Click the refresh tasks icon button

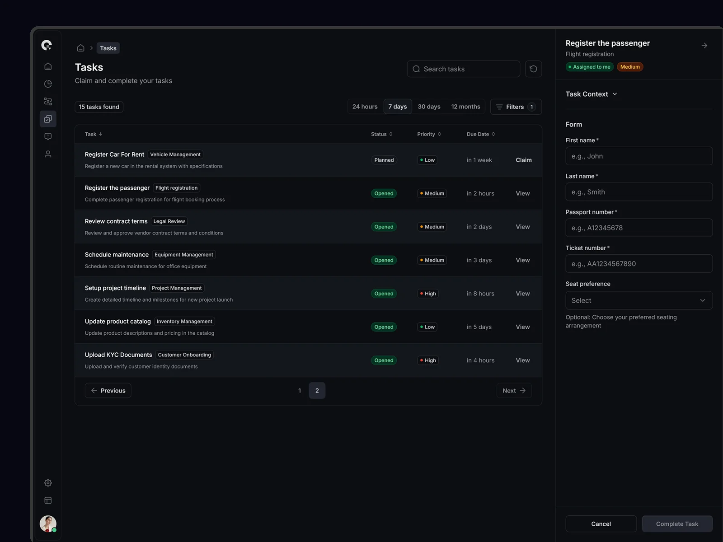point(533,69)
